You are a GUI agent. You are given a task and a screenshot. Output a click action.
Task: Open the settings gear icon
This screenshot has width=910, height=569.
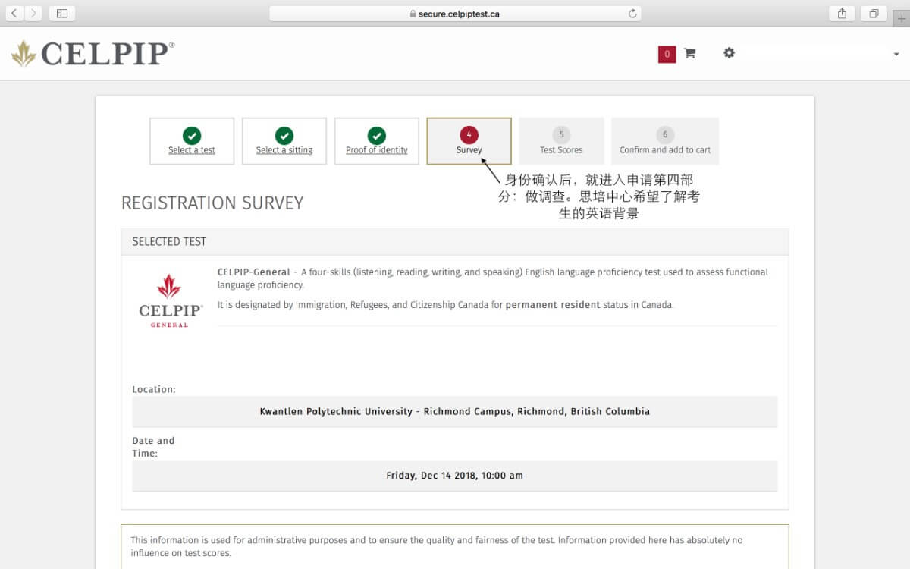point(729,53)
